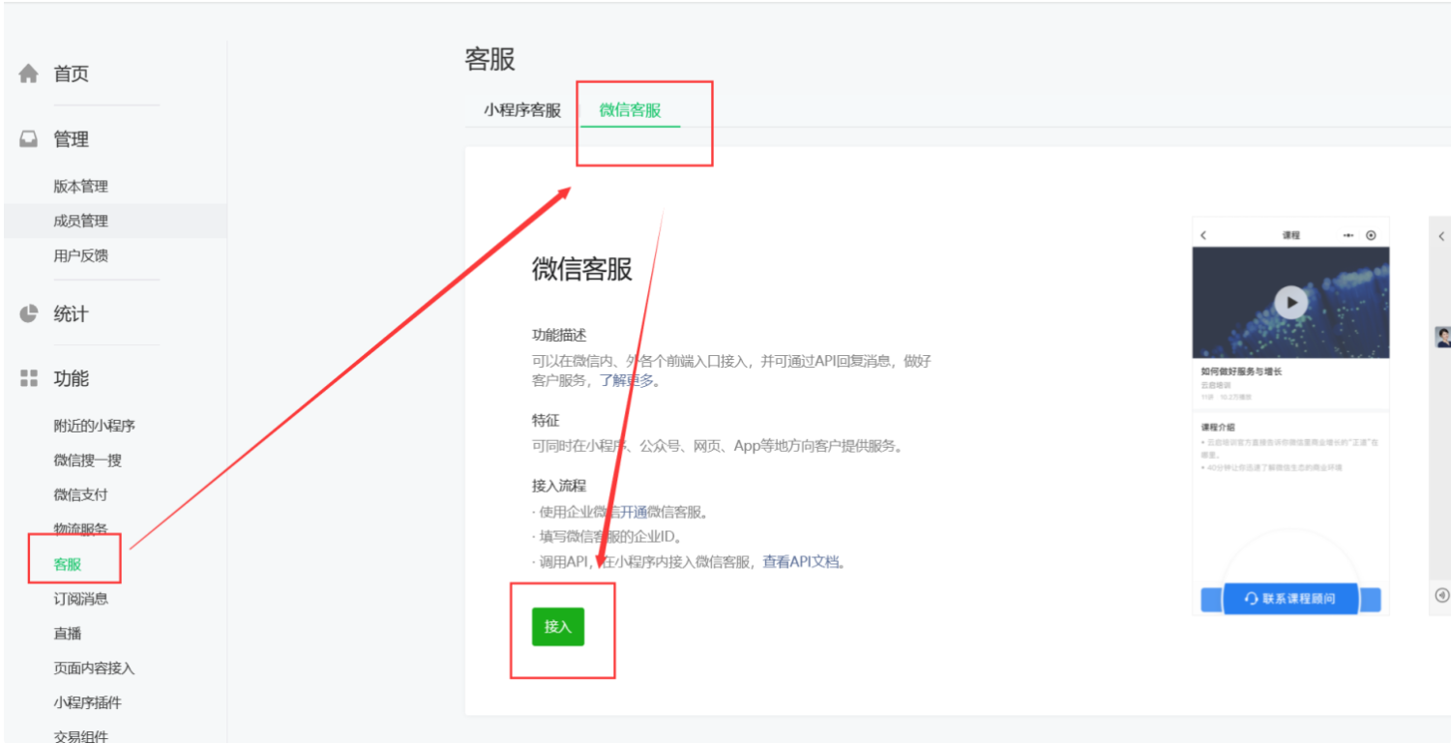Viewport: 1451px width, 743px height.
Task: Open the 功能 section
Action: (x=71, y=379)
